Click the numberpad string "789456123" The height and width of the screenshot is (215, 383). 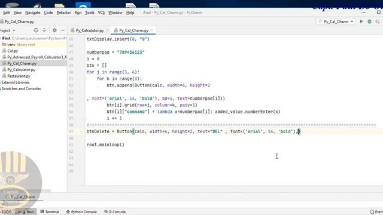tap(130, 52)
